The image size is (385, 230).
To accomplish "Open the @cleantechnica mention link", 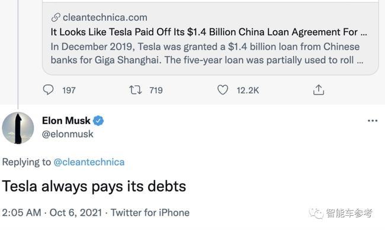I will click(89, 162).
